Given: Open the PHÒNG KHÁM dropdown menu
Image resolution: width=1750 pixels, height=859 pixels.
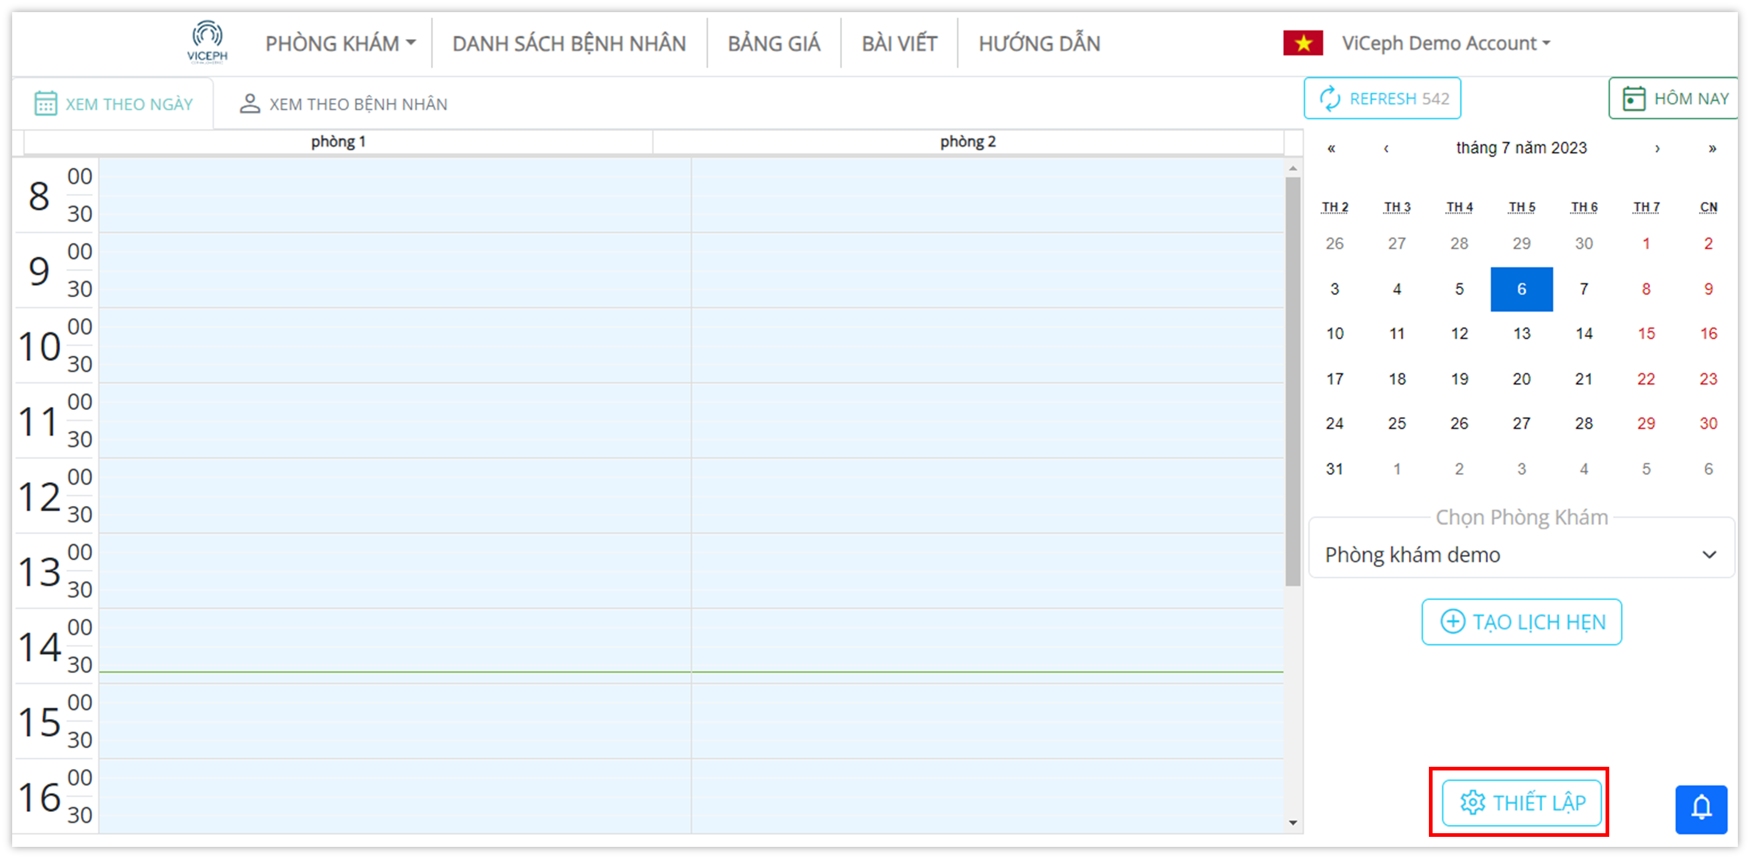Looking at the screenshot, I should [341, 43].
